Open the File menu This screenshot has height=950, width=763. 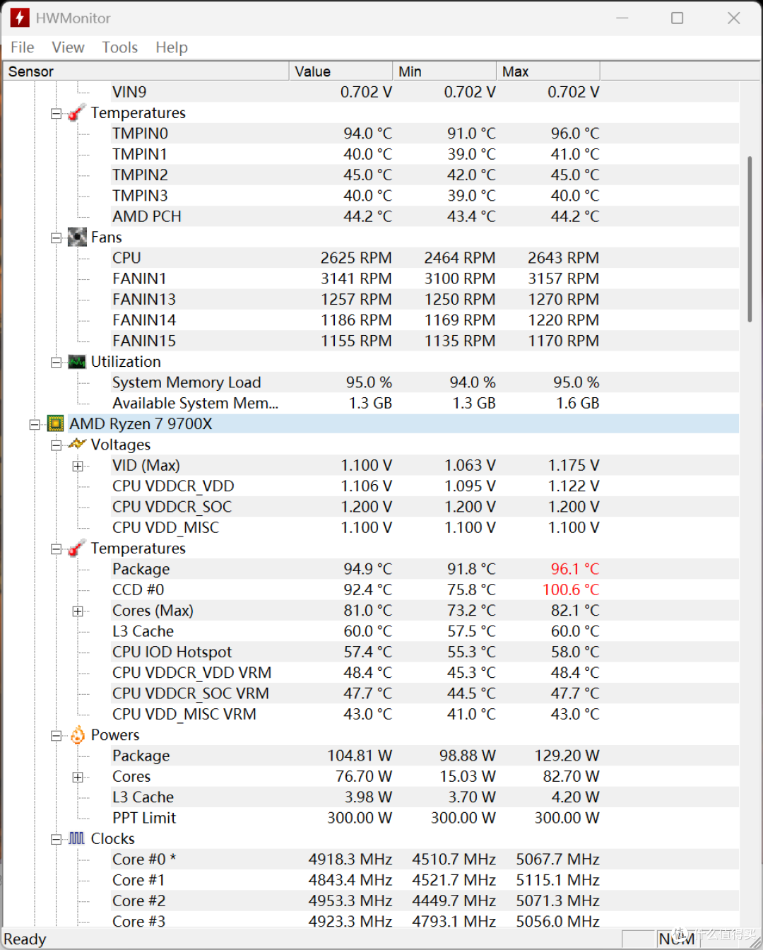click(23, 47)
